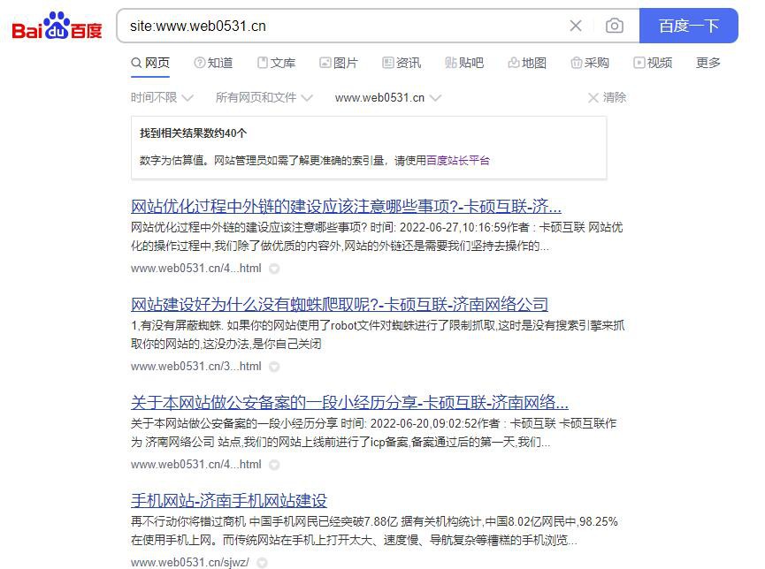Clear the search box with the X icon

click(x=576, y=26)
